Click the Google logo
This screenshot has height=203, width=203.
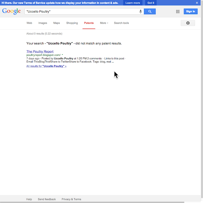point(11,11)
